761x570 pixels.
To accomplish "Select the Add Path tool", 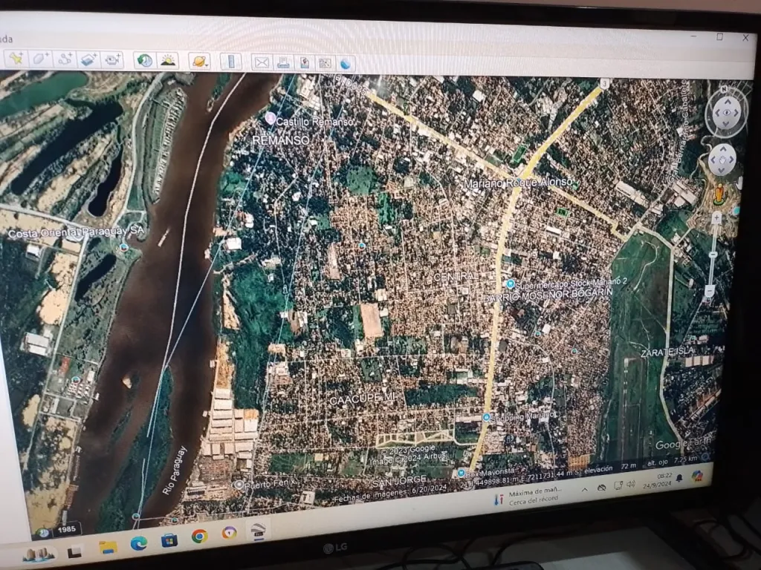I will click(x=65, y=59).
